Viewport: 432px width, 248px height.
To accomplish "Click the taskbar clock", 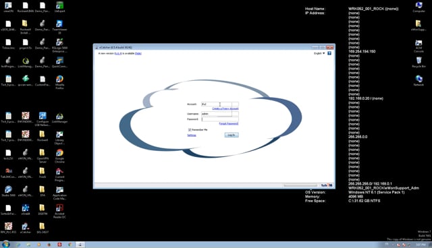I will coord(421,245).
